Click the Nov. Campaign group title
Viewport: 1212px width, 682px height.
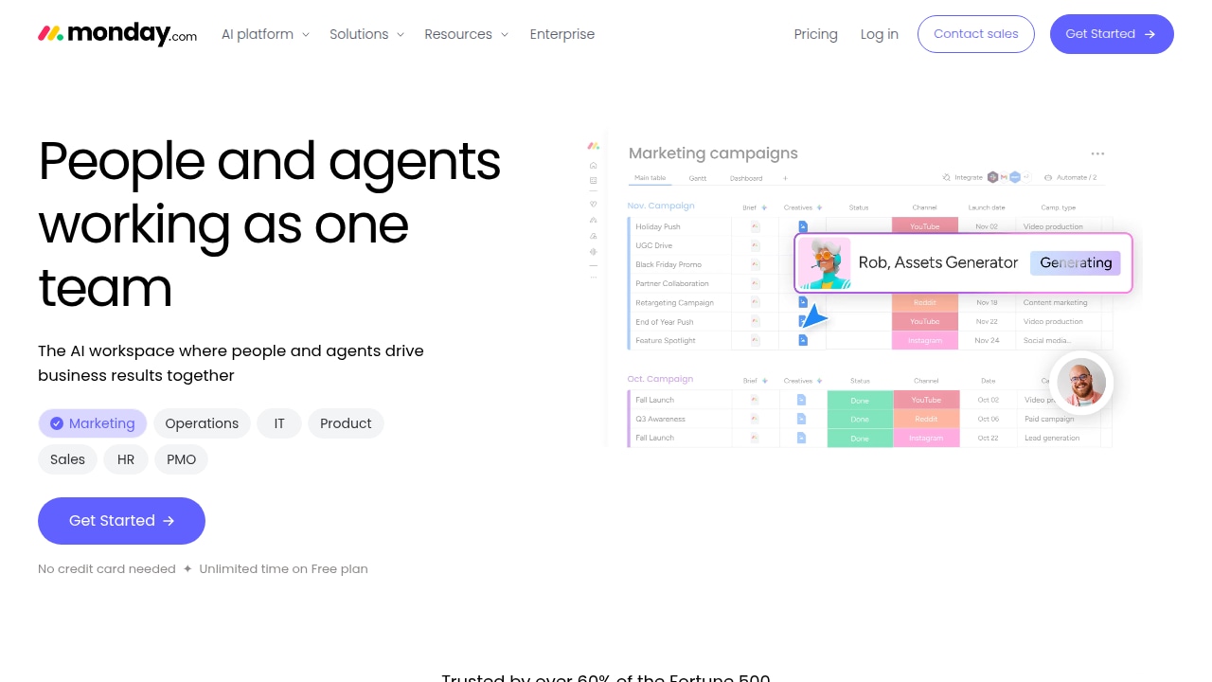(x=661, y=206)
